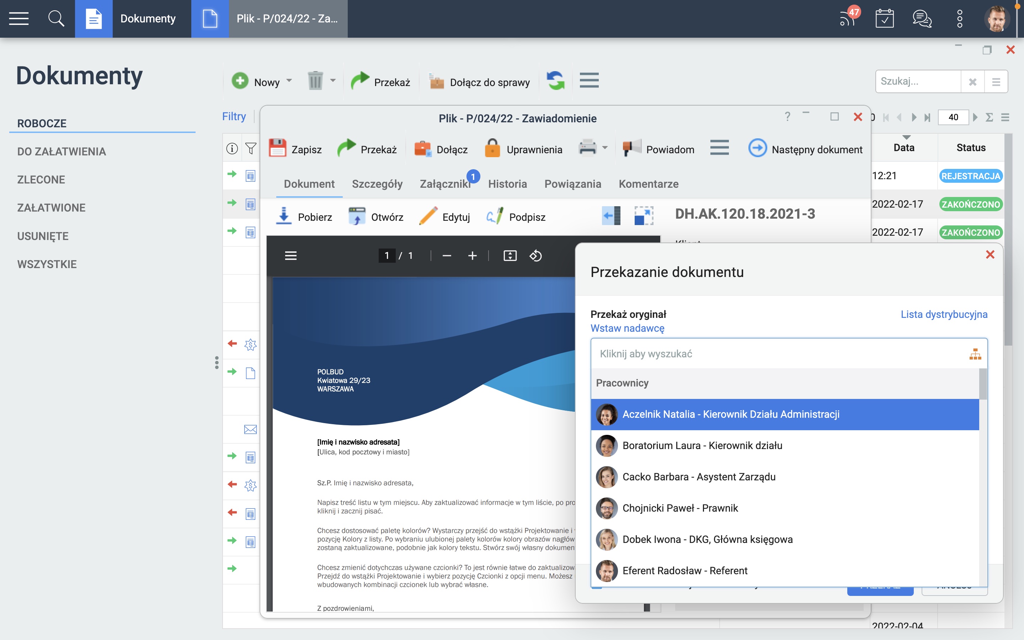This screenshot has width=1024, height=640.
Task: Switch to the Powiązania tab
Action: pyautogui.click(x=572, y=184)
